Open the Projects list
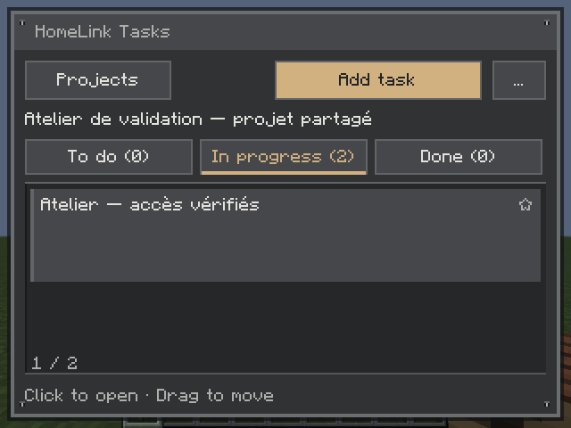The height and width of the screenshot is (428, 571). [98, 80]
